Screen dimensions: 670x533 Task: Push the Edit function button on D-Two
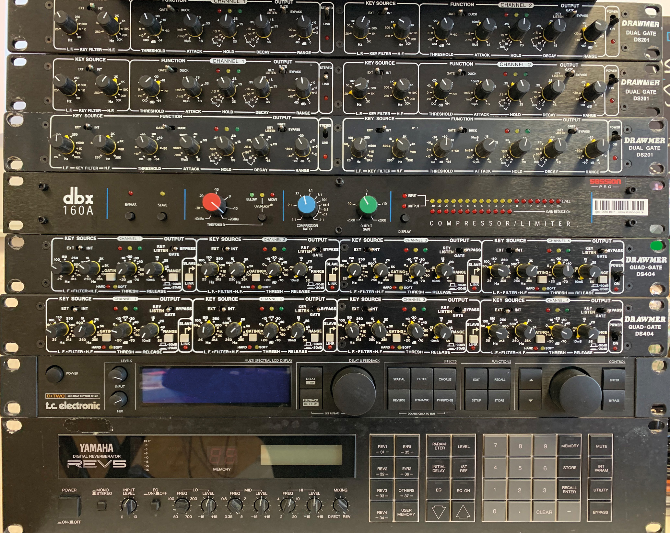(x=476, y=380)
